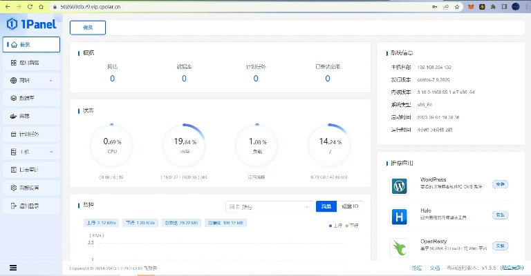Expand the Website (网站) sidebar submenu
531x276 pixels.
31,80
